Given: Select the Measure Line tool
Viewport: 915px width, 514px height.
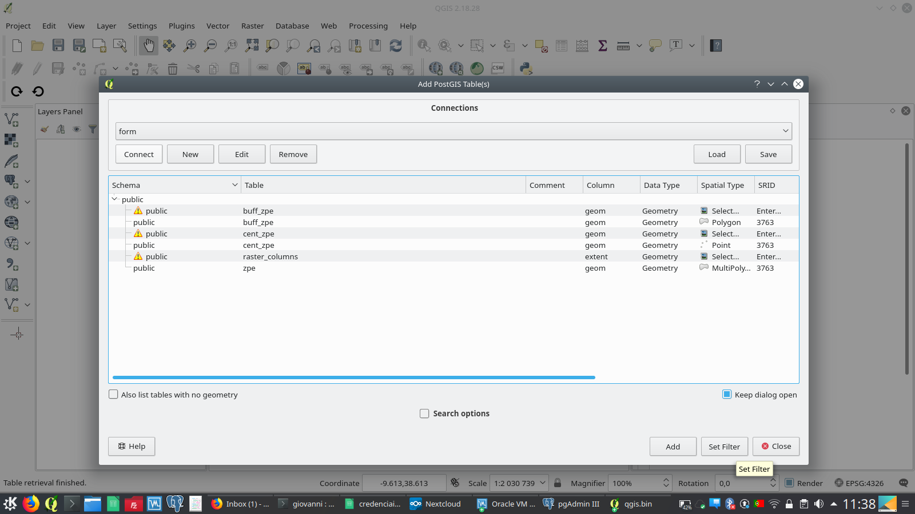Looking at the screenshot, I should pos(623,45).
